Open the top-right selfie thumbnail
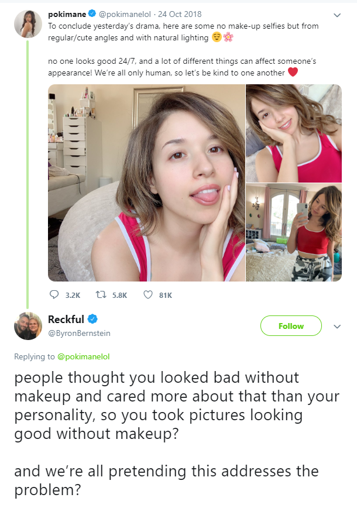Viewport: 357px width, 508px height. (x=293, y=133)
